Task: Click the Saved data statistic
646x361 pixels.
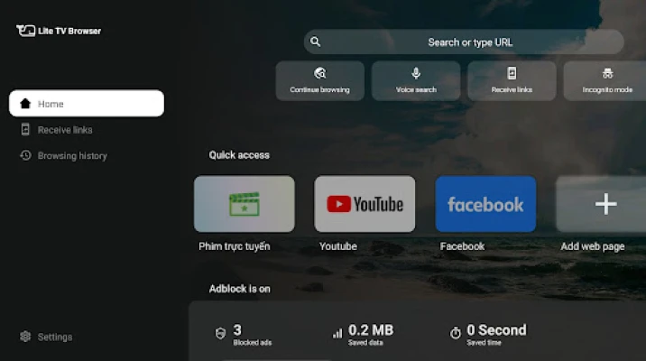Action: point(364,333)
